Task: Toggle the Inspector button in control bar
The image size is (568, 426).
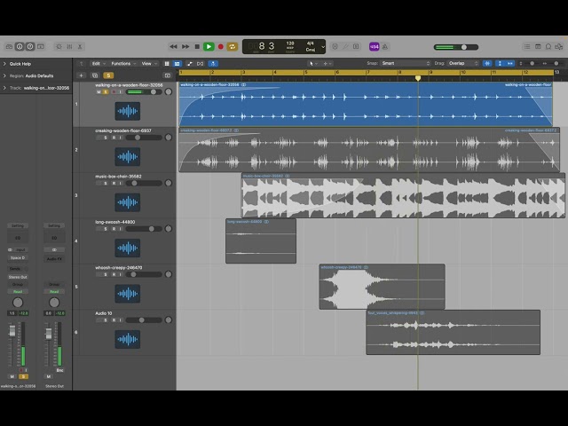Action: (x=20, y=46)
